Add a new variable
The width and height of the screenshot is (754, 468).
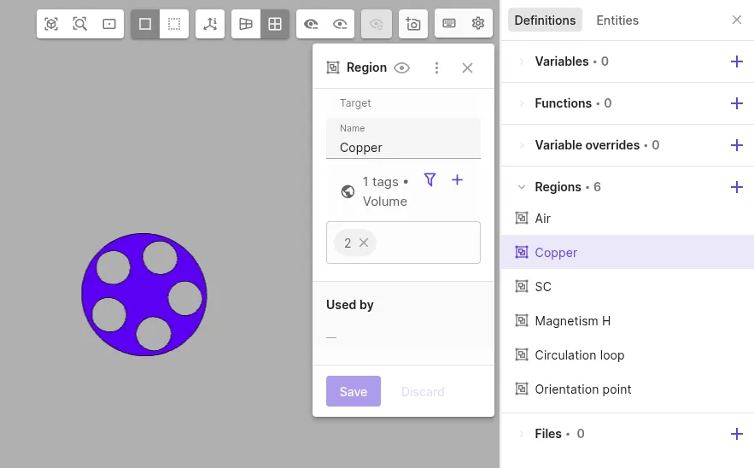pyautogui.click(x=737, y=61)
